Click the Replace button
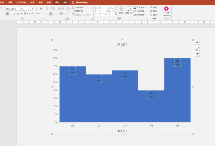 pos(155,11)
